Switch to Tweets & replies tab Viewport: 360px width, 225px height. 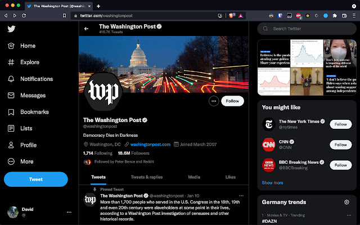(146, 177)
